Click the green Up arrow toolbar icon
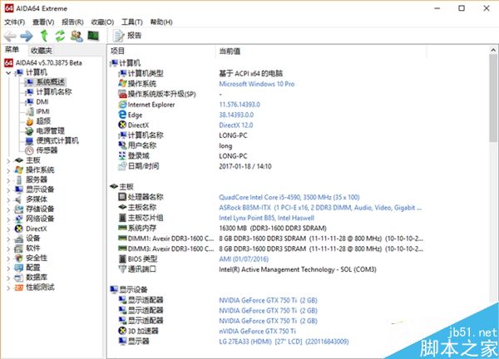499x359 pixels. [x=44, y=36]
